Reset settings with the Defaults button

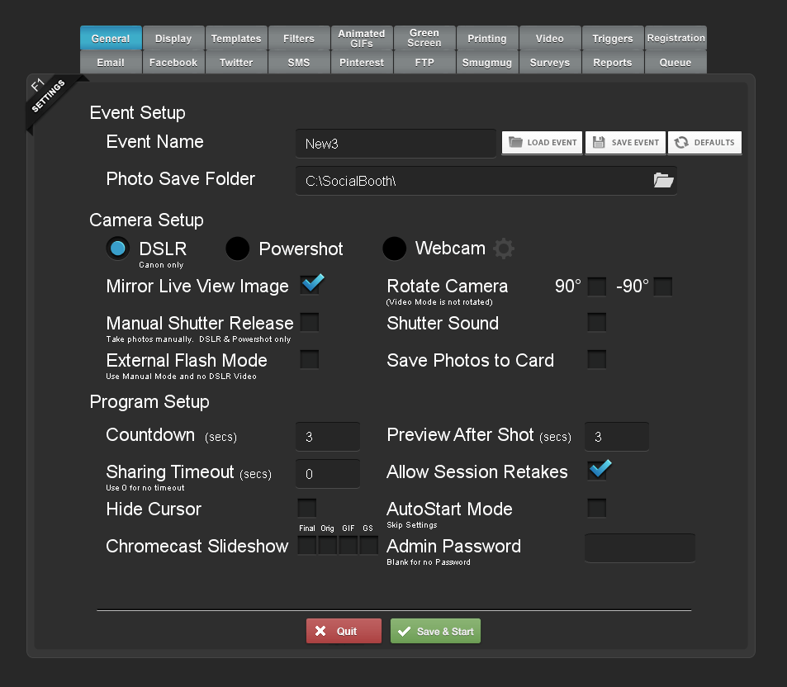point(704,143)
